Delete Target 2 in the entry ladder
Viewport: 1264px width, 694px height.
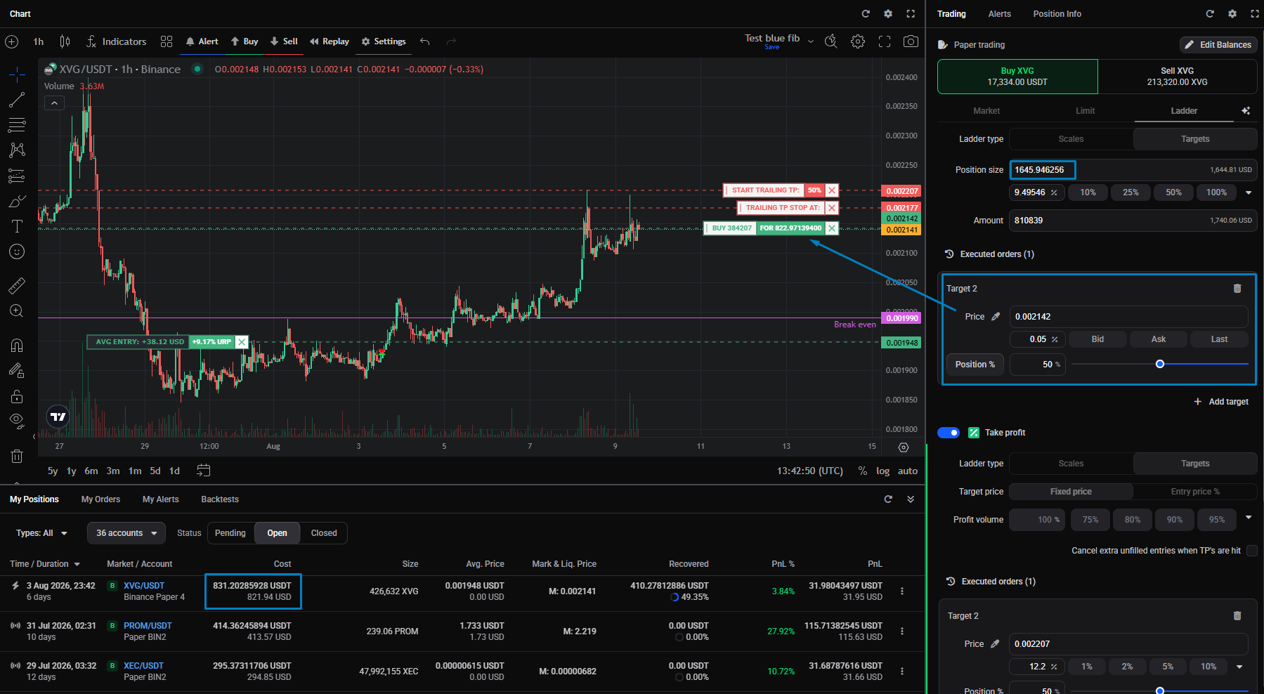1237,288
